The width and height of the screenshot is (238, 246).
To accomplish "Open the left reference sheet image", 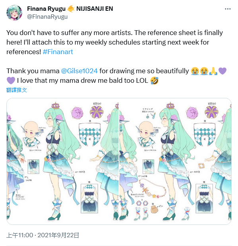I will coord(62,161).
